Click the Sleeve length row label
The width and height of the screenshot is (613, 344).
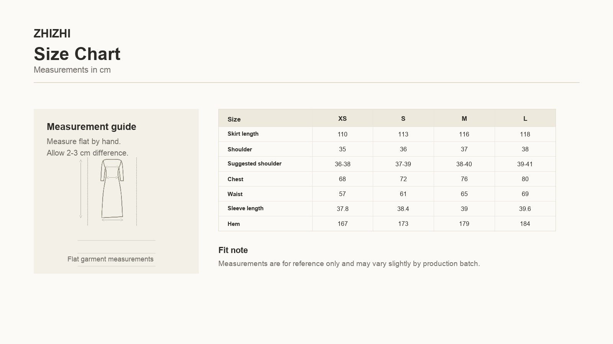tap(246, 208)
